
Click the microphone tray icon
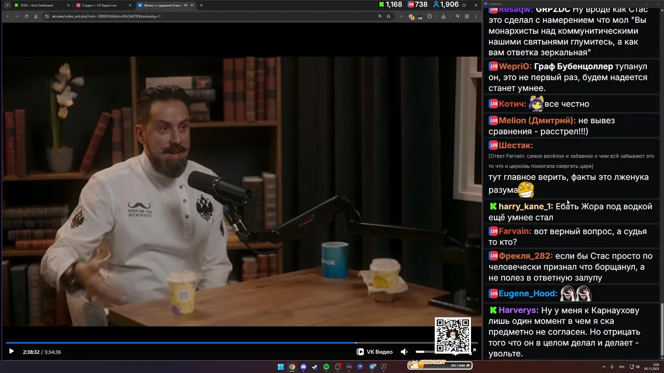(x=612, y=367)
